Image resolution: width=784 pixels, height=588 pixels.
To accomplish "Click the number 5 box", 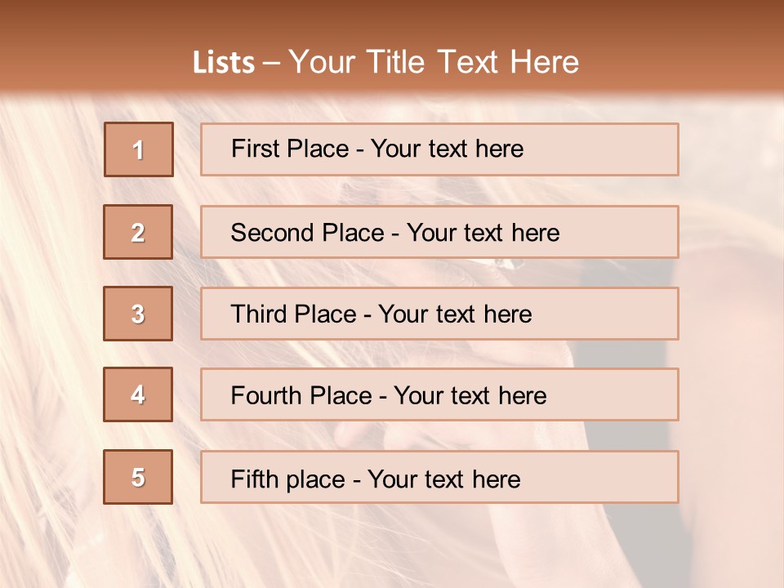I will 138,477.
